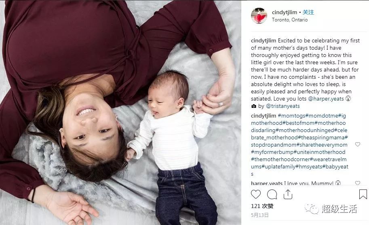The height and width of the screenshot is (225, 369).
Task: Save post with bookmark icon
Action: tap(363, 194)
